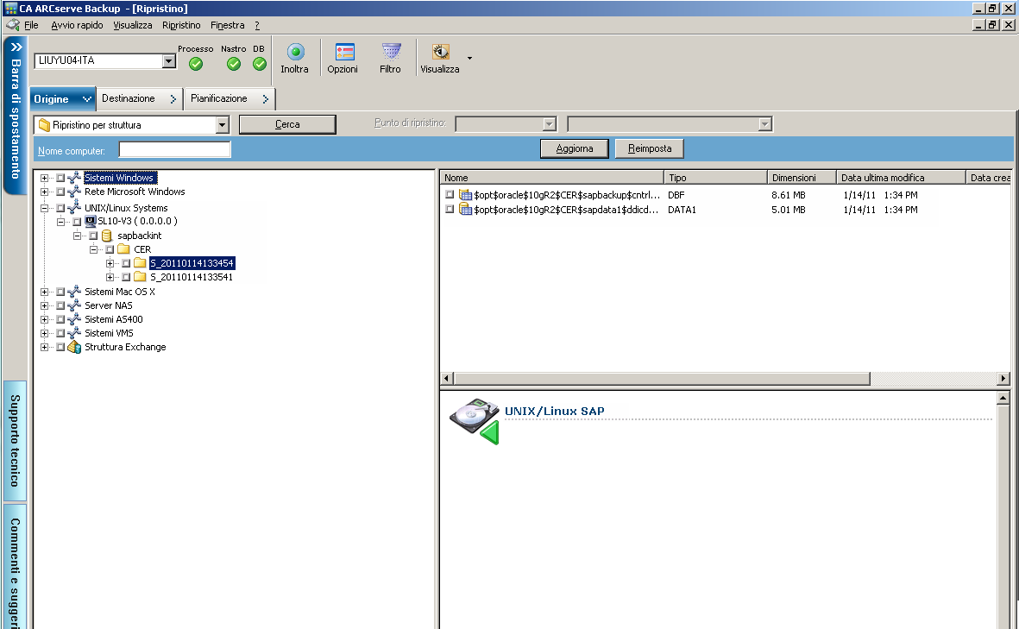Image resolution: width=1019 pixels, height=629 pixels.
Task: Click the sapbackup$cntrl file icon
Action: (465, 195)
